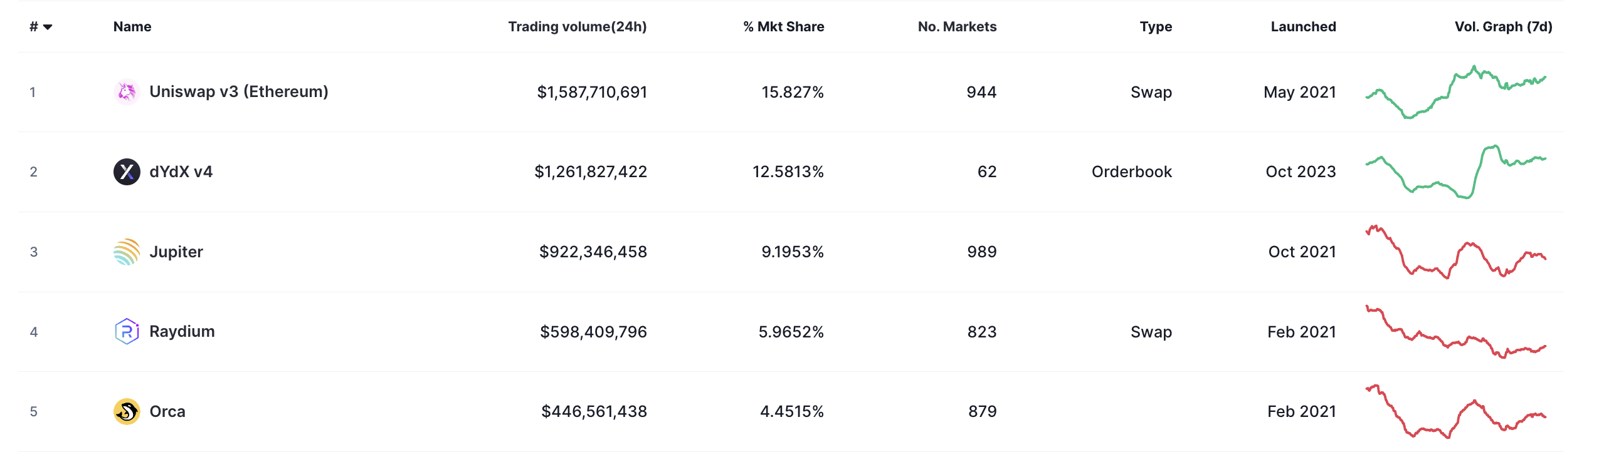Click the Orca logo icon
Image resolution: width=1599 pixels, height=452 pixels.
click(127, 411)
